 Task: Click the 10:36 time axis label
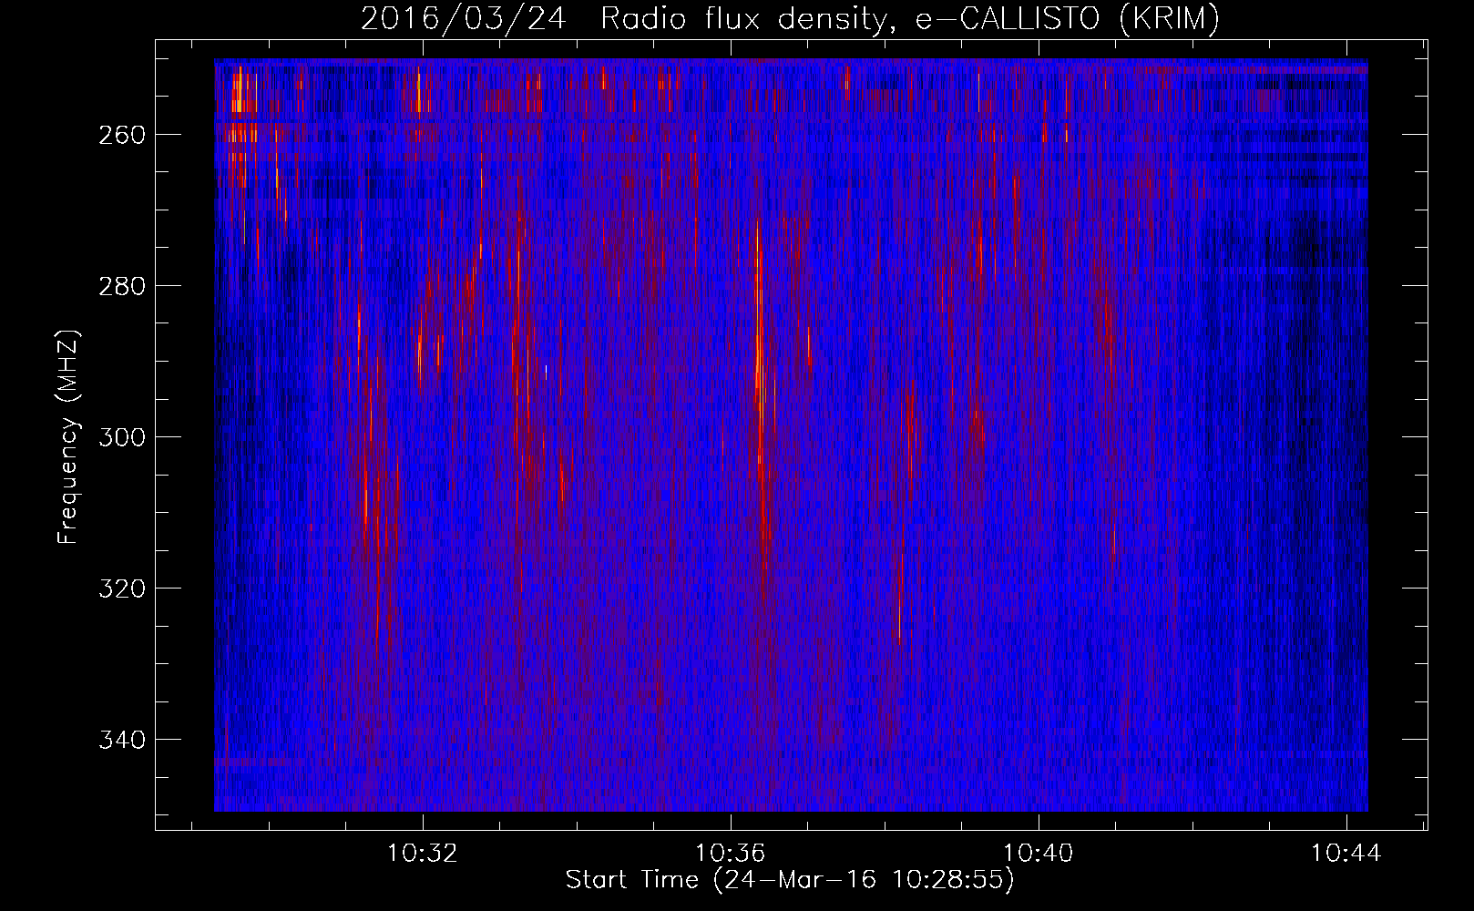pyautogui.click(x=731, y=854)
